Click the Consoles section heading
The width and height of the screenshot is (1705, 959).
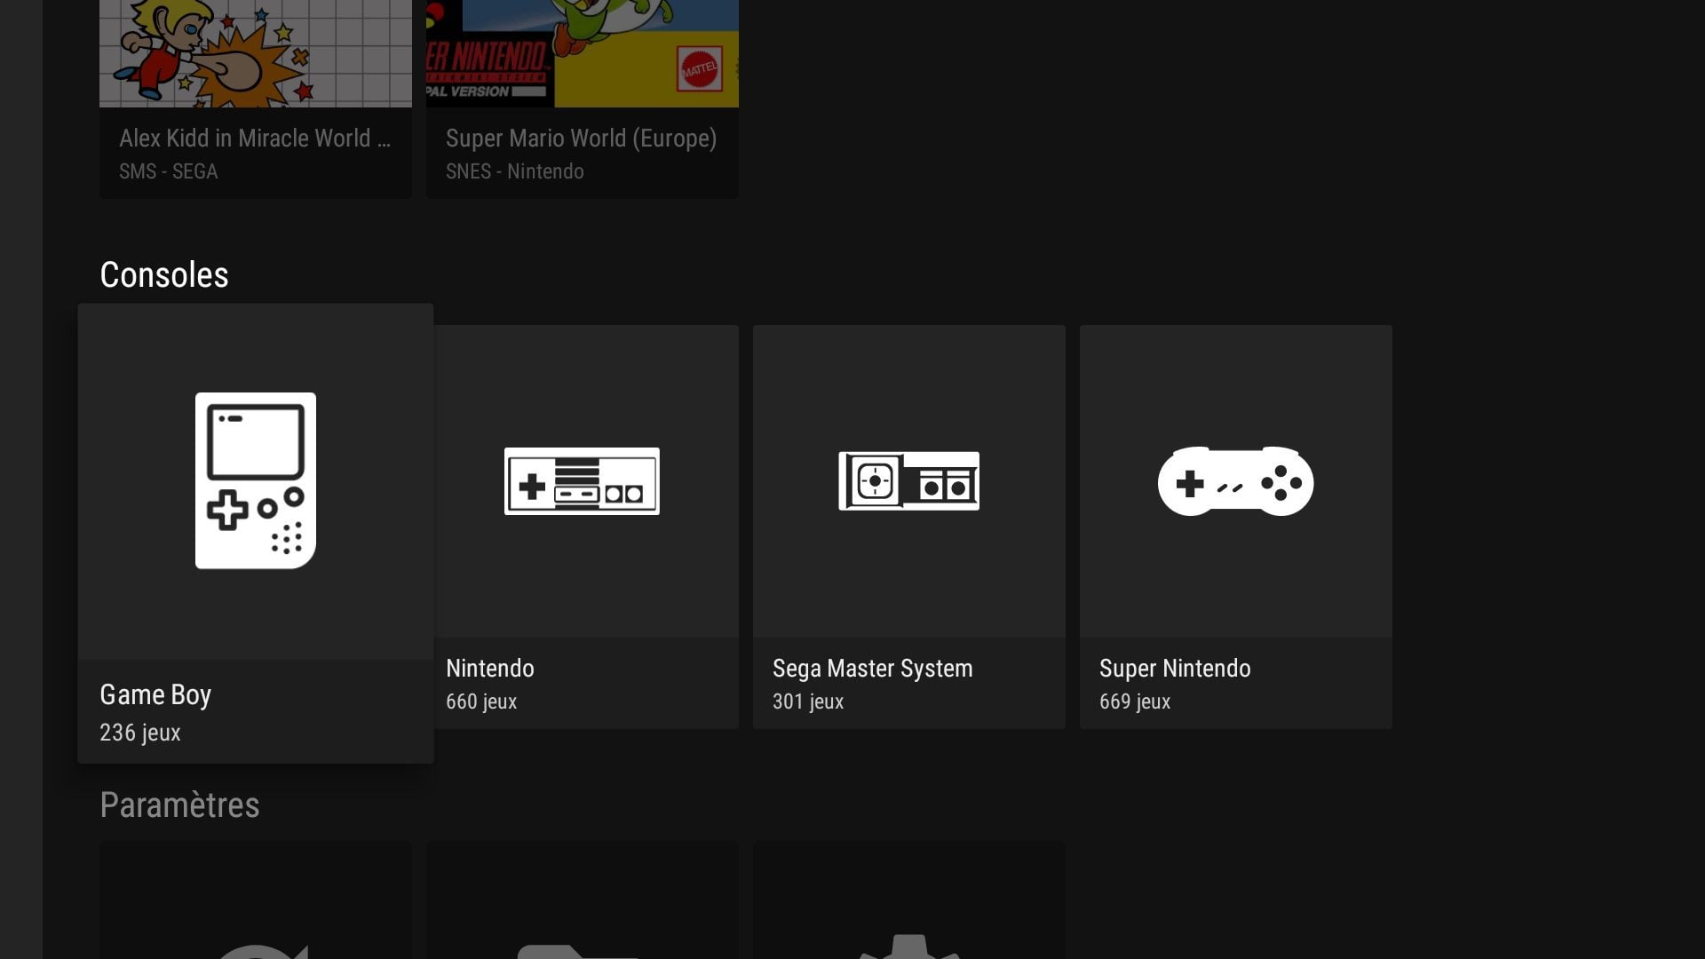(164, 275)
